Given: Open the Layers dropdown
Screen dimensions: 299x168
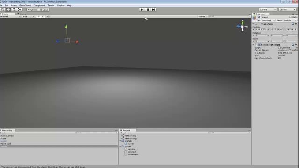Looking at the screenshot, I should click(268, 9).
